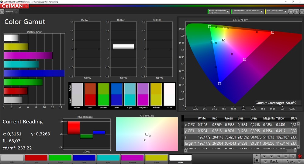The image size is (304, 164).
Task: Click the refresh cycle icon
Action: pyautogui.click(x=293, y=156)
